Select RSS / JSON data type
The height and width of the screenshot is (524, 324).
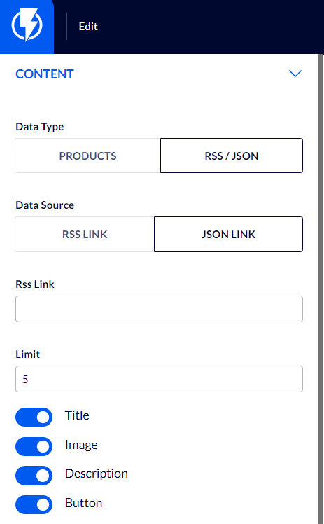click(x=232, y=156)
